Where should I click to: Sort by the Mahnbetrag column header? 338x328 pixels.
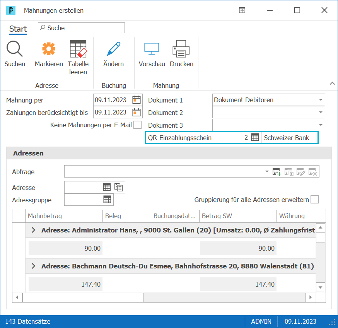(x=64, y=216)
